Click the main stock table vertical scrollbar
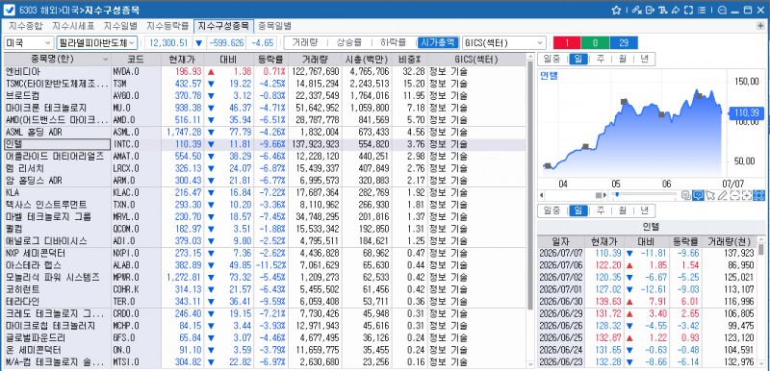This screenshot has height=371, width=770. 530,186
